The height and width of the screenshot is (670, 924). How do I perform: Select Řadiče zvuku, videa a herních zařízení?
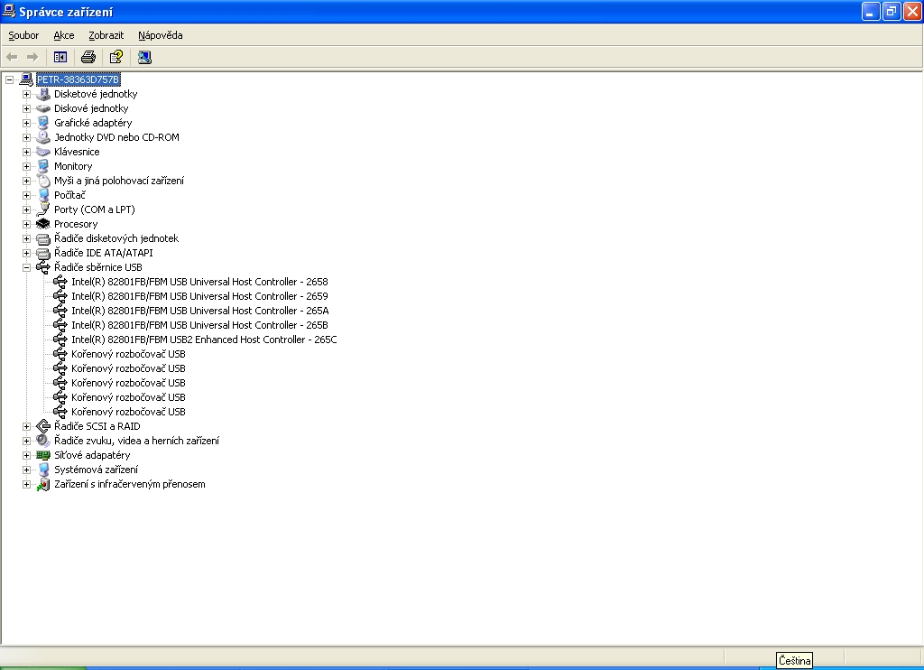pyautogui.click(x=137, y=441)
